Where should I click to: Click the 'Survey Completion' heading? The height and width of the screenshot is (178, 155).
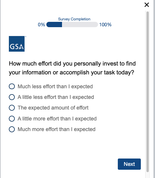pyautogui.click(x=74, y=19)
